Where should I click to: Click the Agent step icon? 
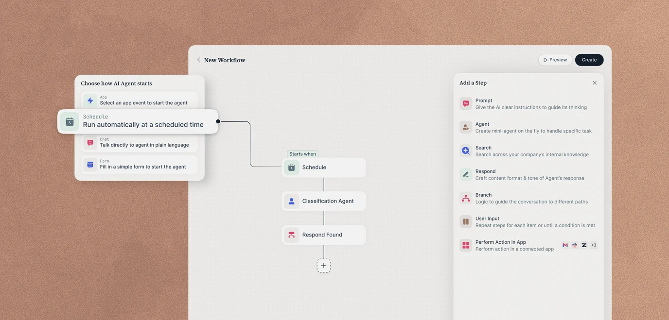(466, 127)
